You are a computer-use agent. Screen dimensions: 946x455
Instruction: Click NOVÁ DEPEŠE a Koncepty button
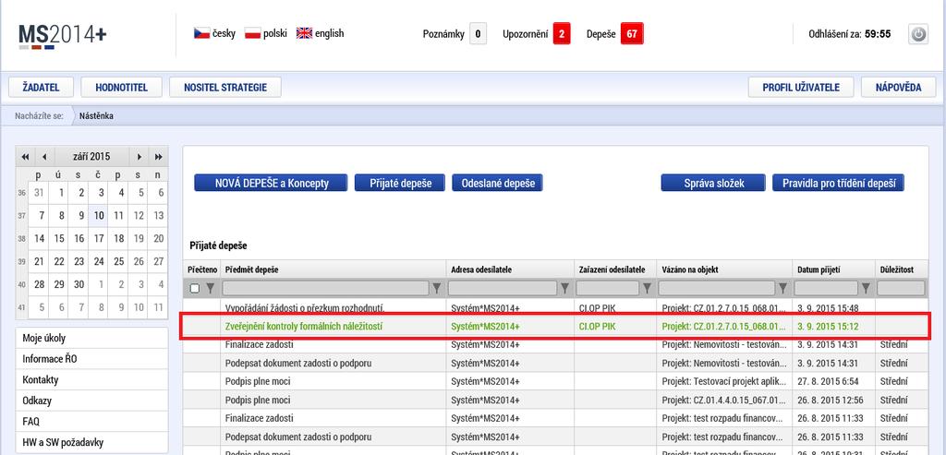point(271,184)
